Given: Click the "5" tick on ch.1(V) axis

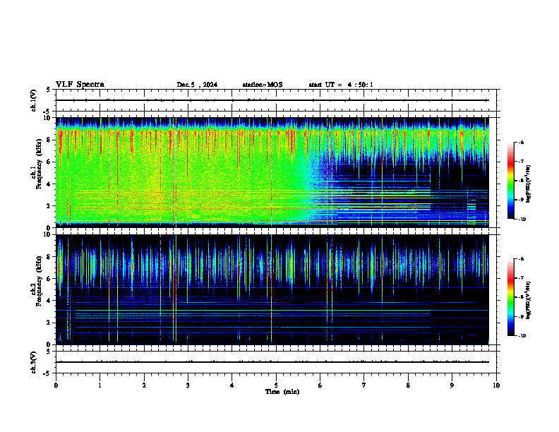Looking at the screenshot, I should (49, 90).
